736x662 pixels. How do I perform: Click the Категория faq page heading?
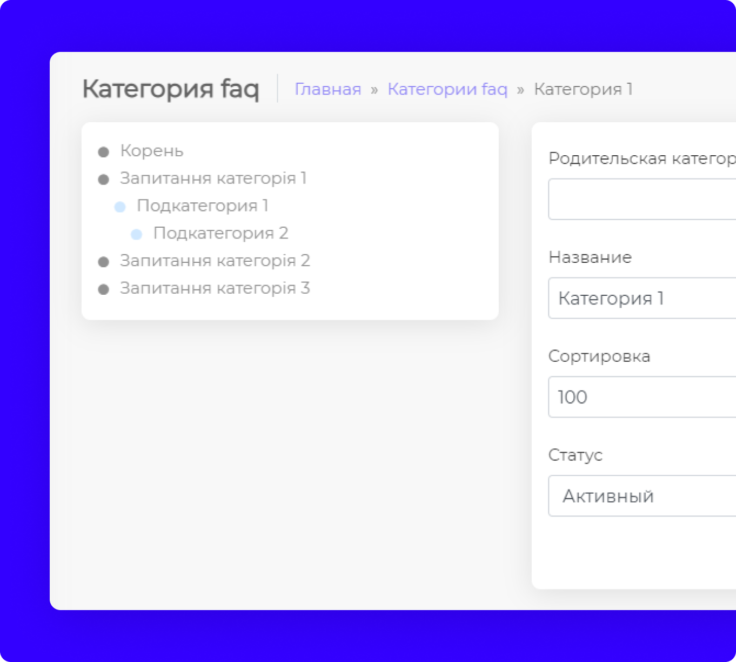[x=171, y=89]
